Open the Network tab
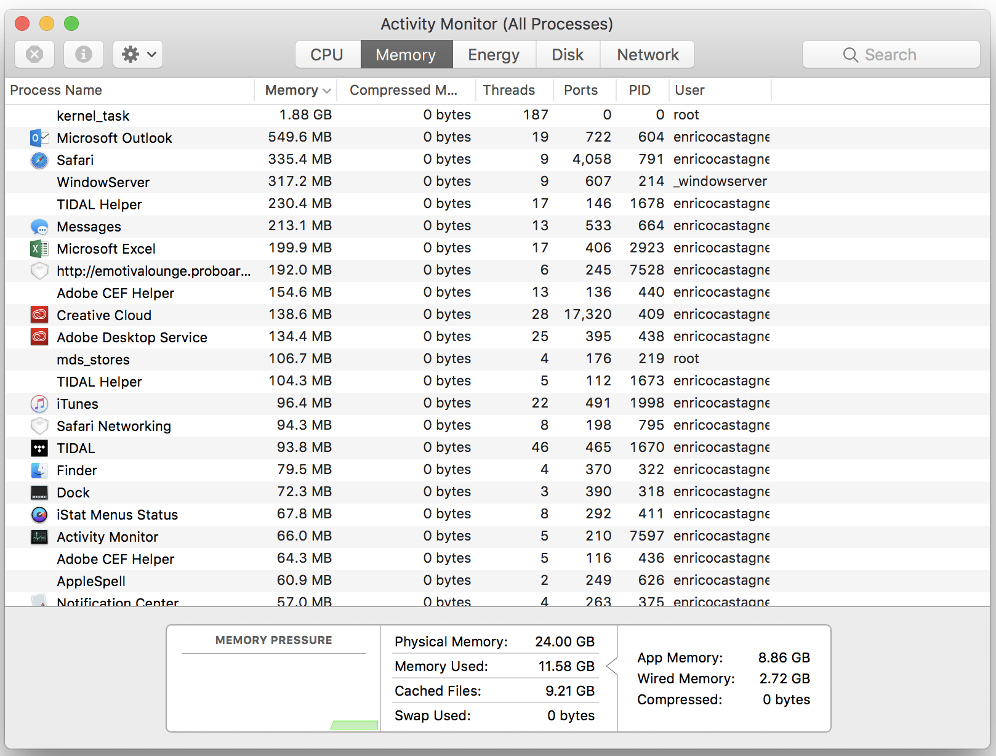Viewport: 996px width, 756px height. [648, 54]
